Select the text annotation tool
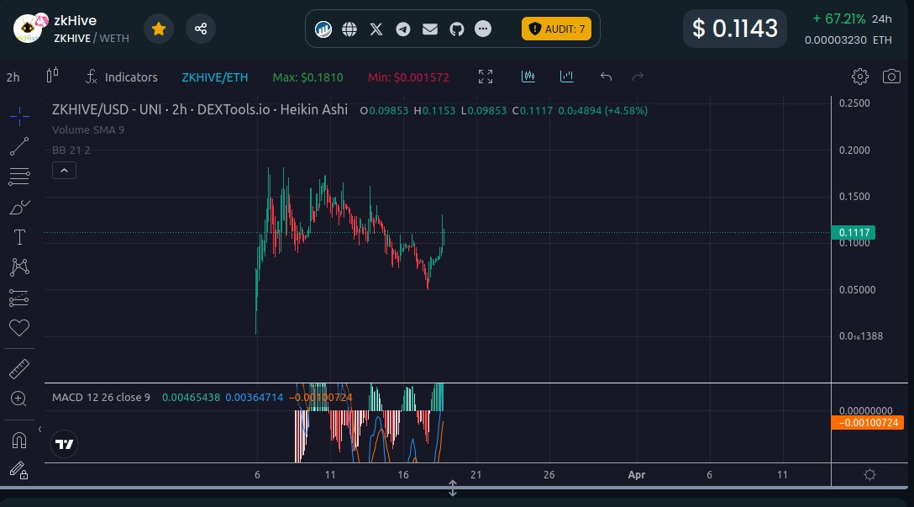The image size is (914, 507). click(x=19, y=237)
